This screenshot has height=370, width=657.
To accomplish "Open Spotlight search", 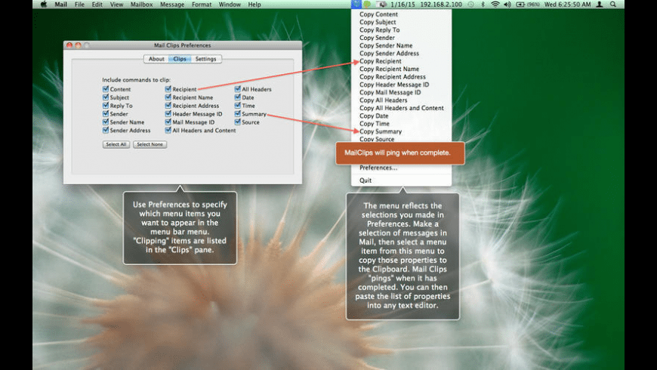I will (x=613, y=5).
